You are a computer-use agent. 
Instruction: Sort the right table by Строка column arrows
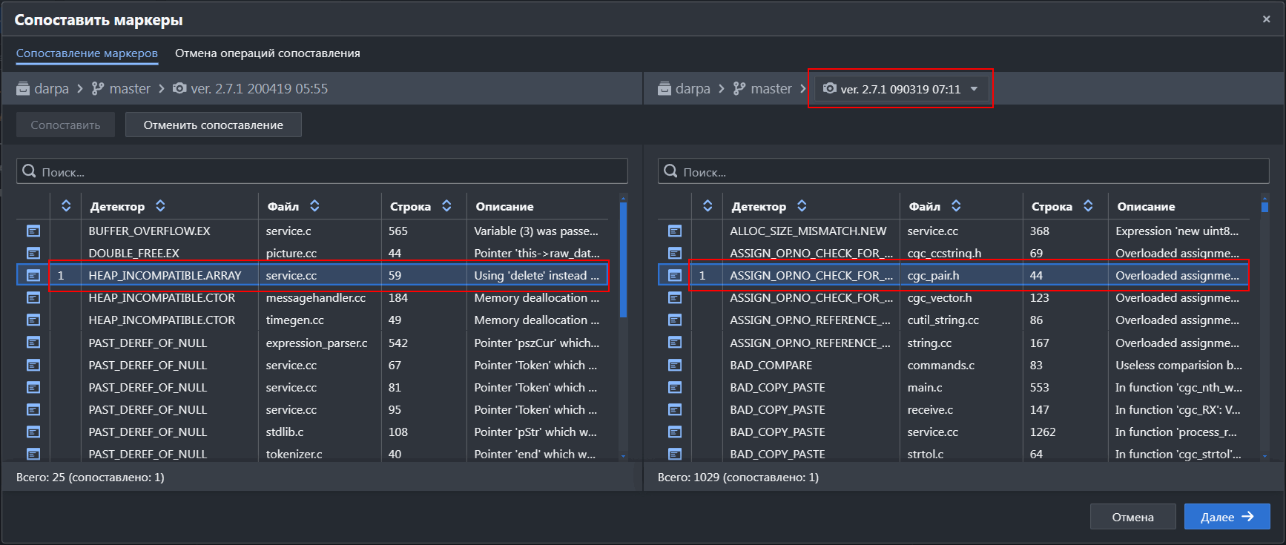(1088, 206)
